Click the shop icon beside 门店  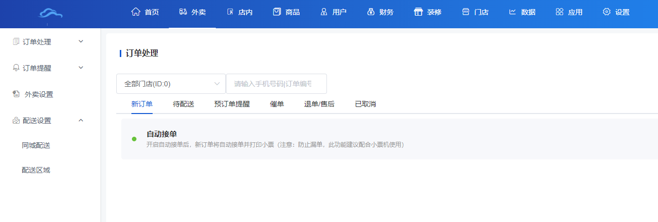pyautogui.click(x=465, y=12)
